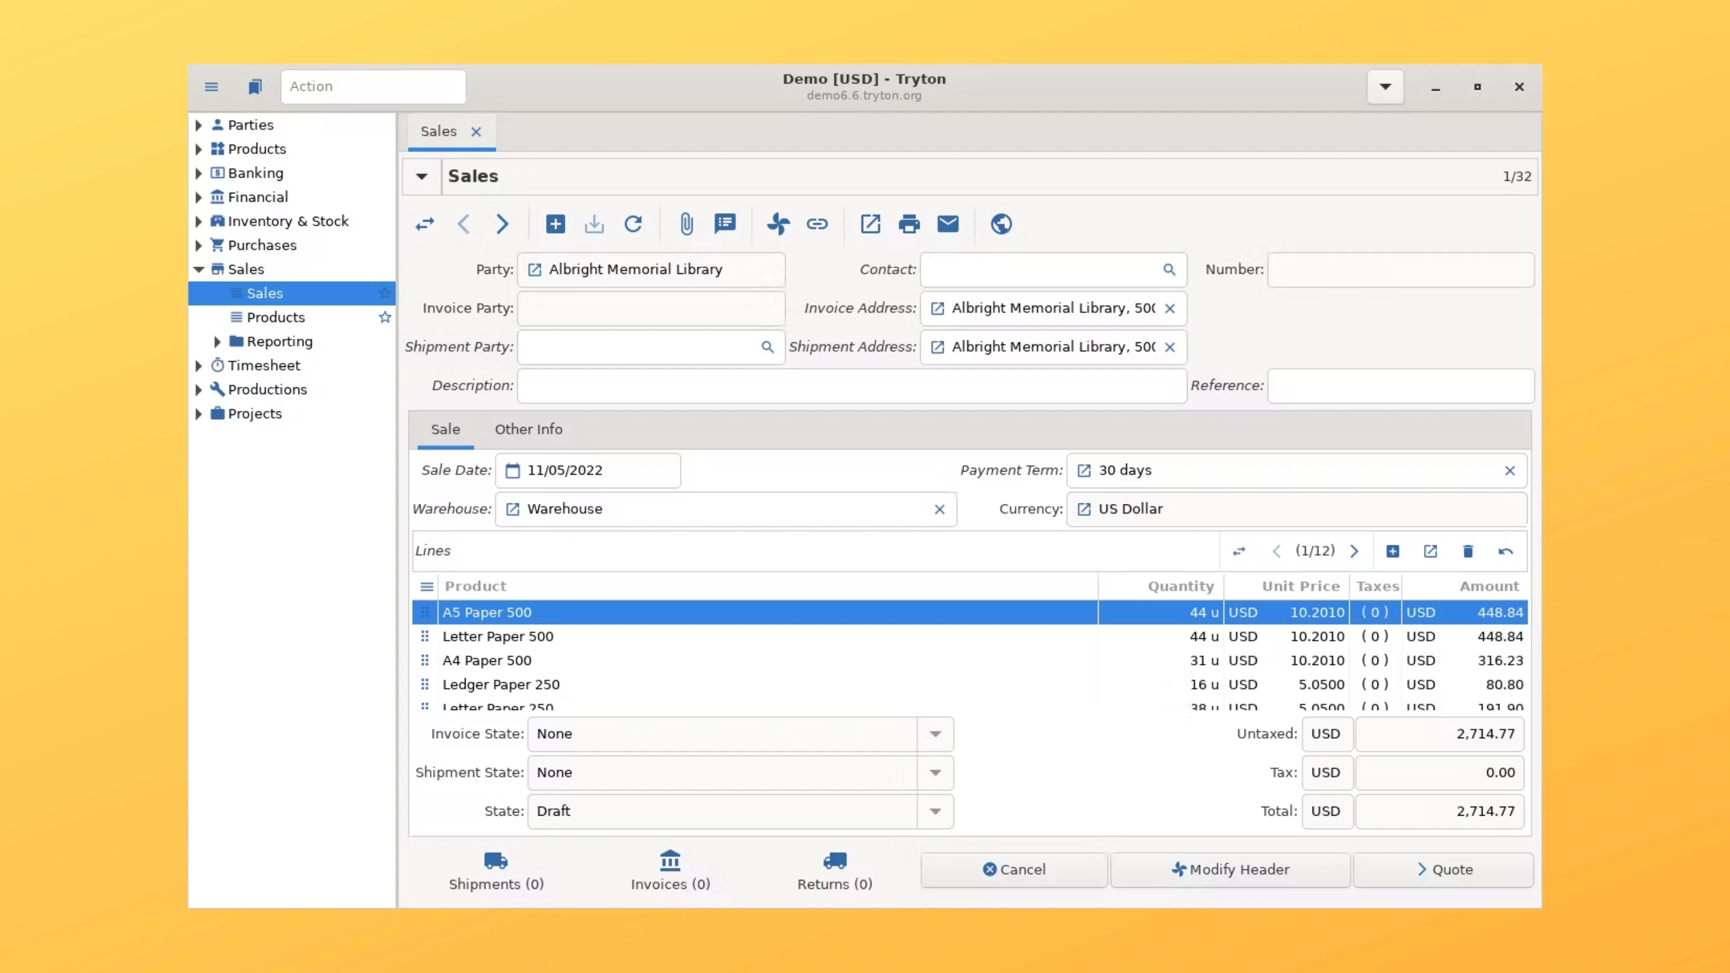Open the notes icon in toolbar
Image resolution: width=1730 pixels, height=973 pixels.
click(x=724, y=223)
